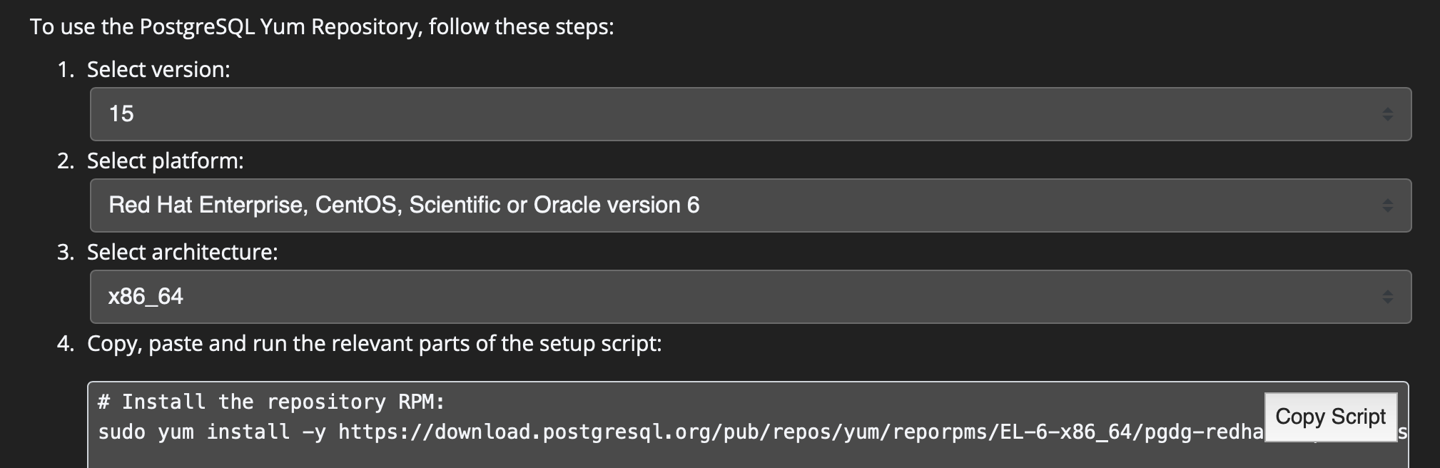Image resolution: width=1440 pixels, height=468 pixels.
Task: Click the '# Install the repository RPM:' comment
Action: tap(271, 402)
